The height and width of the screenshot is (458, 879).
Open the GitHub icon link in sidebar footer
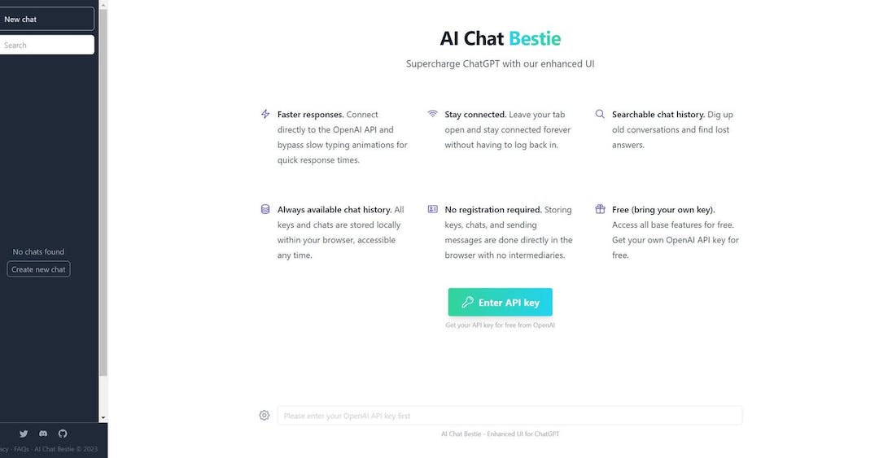pyautogui.click(x=63, y=434)
